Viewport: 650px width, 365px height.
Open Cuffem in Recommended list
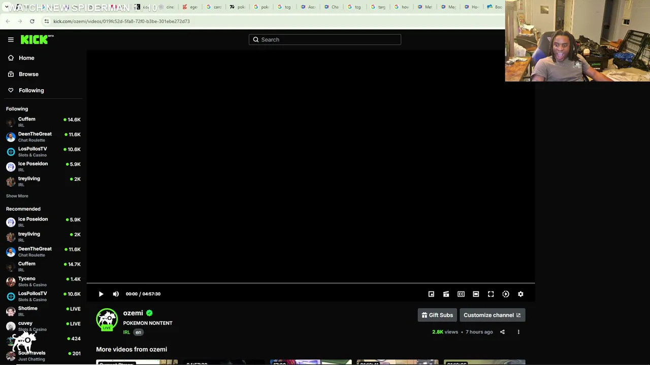click(x=43, y=267)
